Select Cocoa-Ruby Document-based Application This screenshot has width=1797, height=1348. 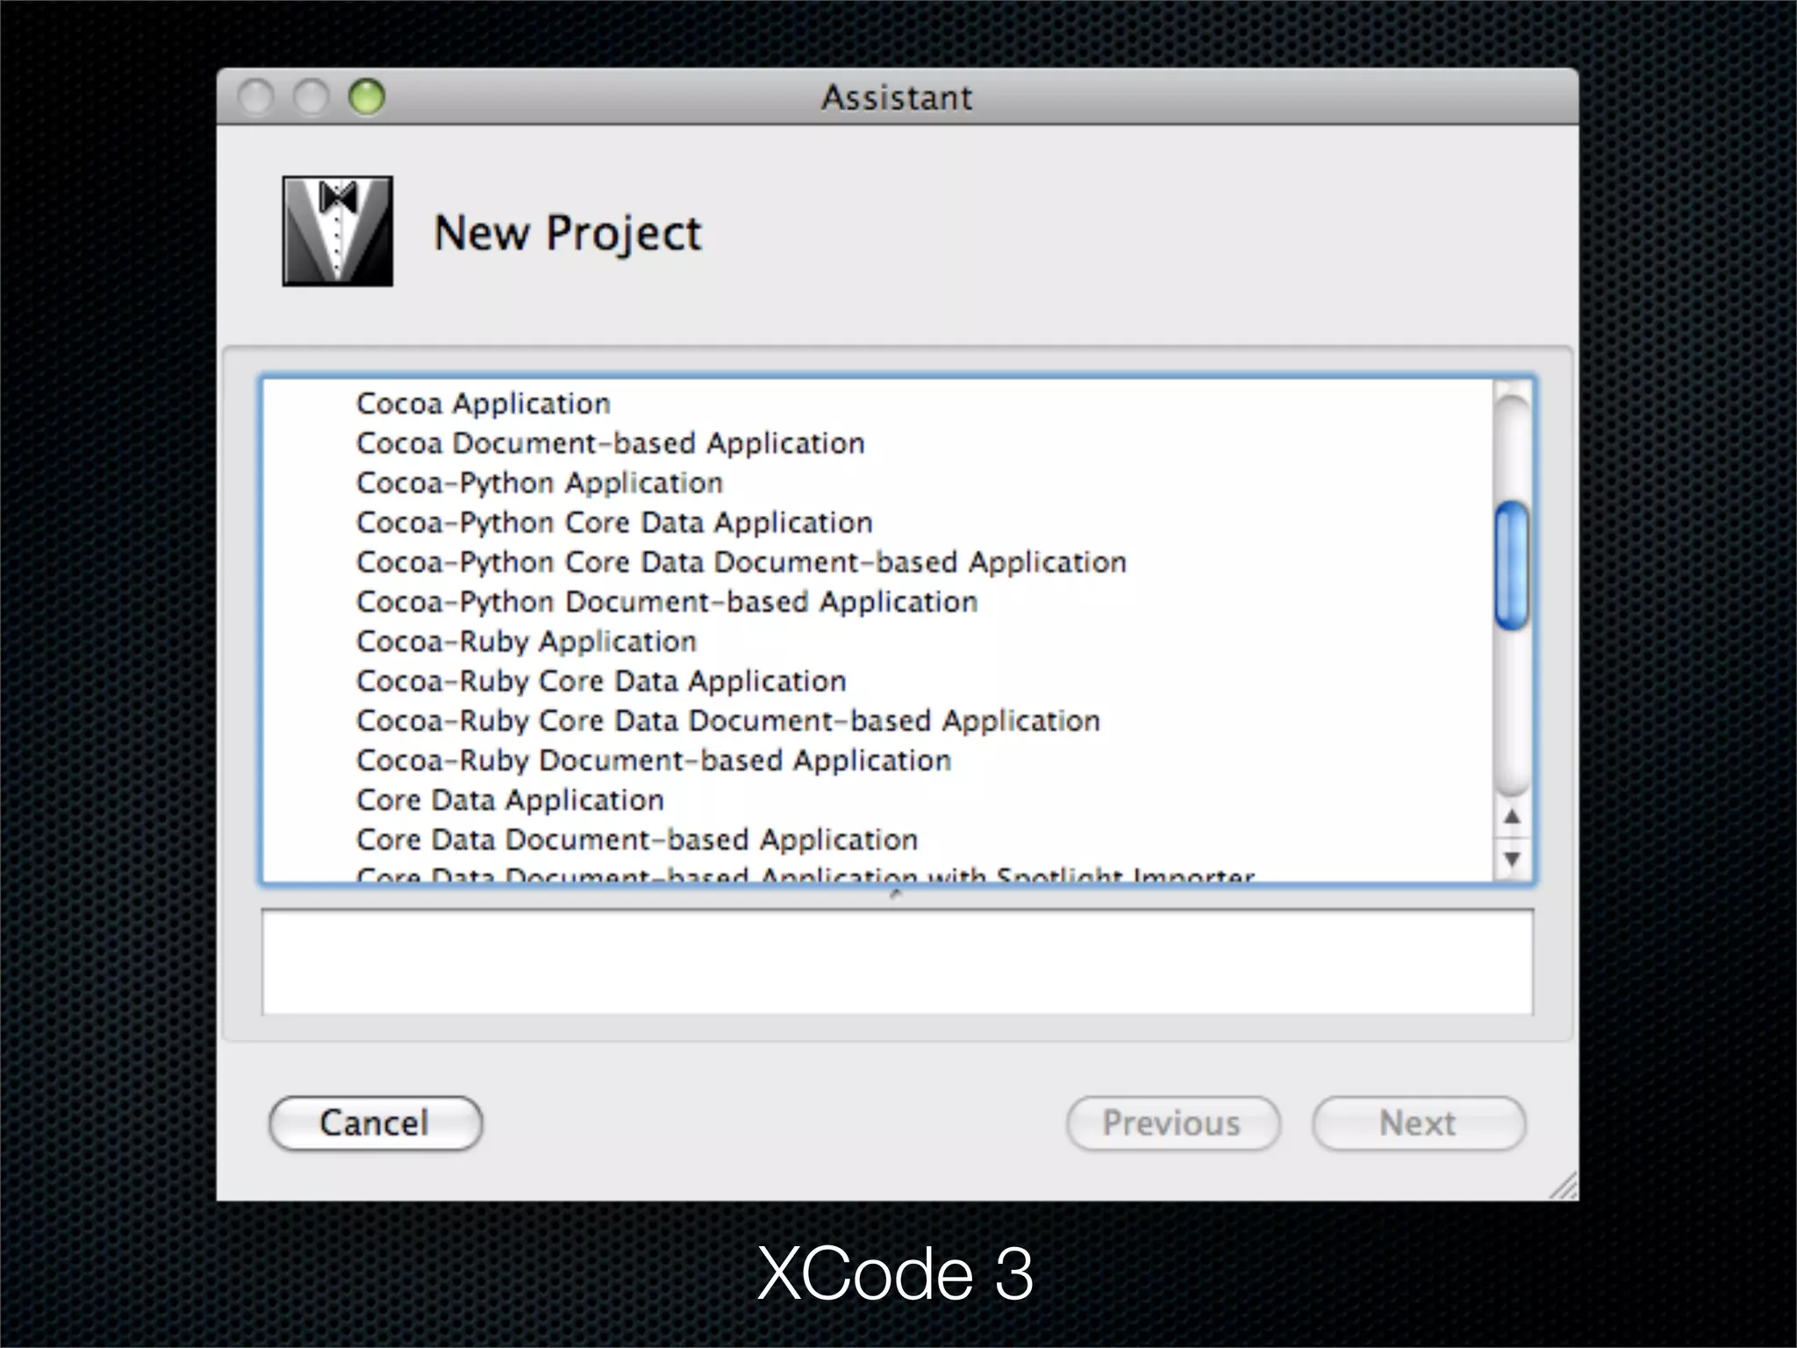654,760
